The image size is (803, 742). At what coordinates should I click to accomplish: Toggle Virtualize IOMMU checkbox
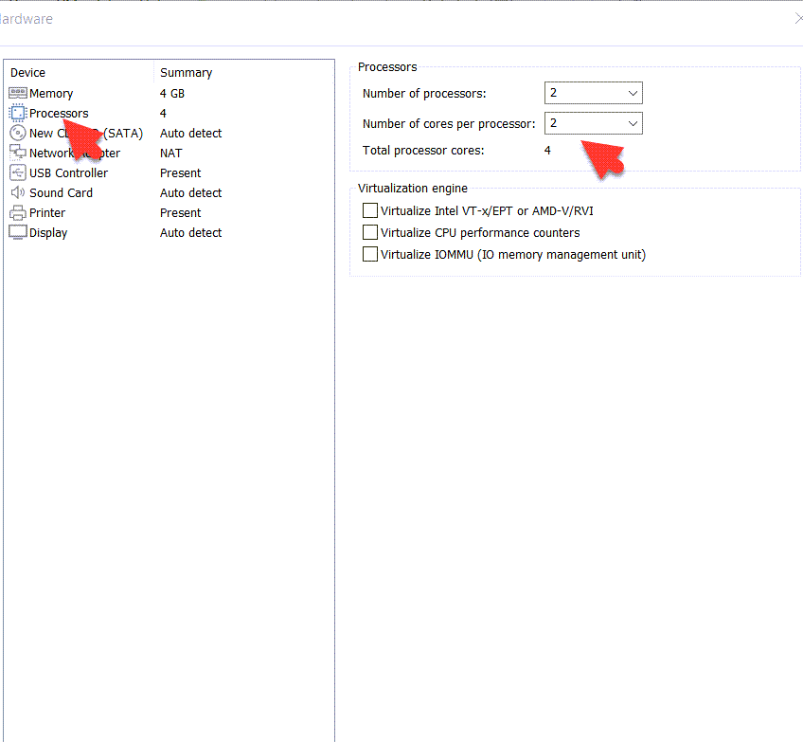tap(370, 254)
